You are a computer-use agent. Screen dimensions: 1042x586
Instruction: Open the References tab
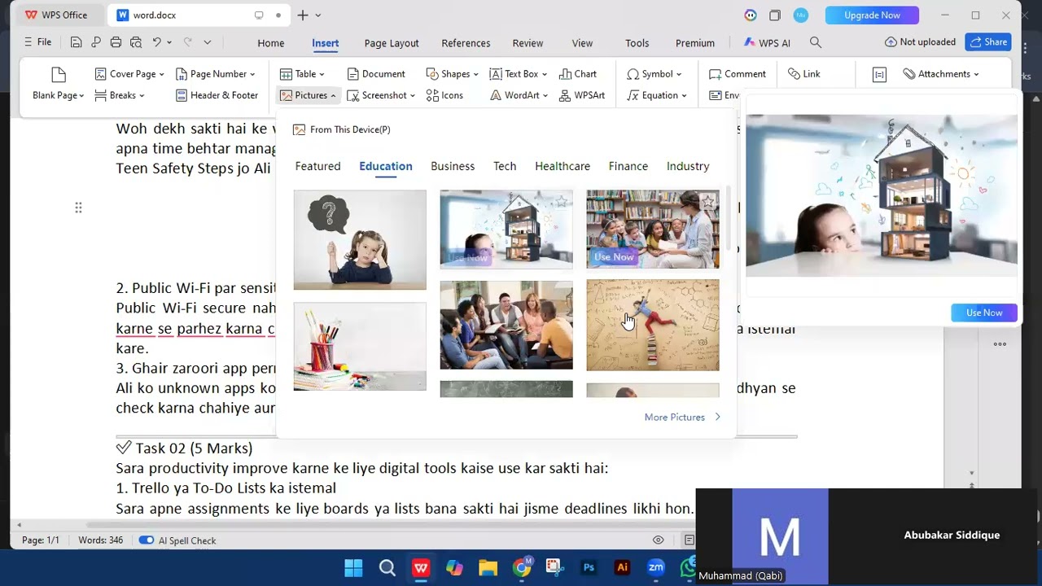point(466,43)
